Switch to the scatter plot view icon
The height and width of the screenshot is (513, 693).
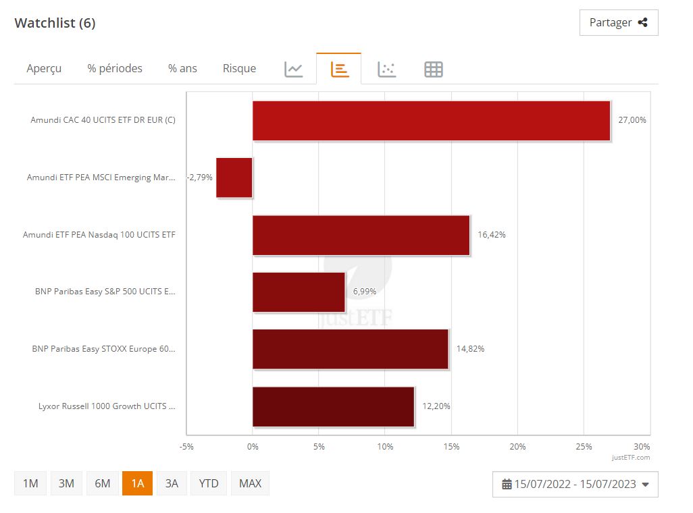pyautogui.click(x=387, y=69)
